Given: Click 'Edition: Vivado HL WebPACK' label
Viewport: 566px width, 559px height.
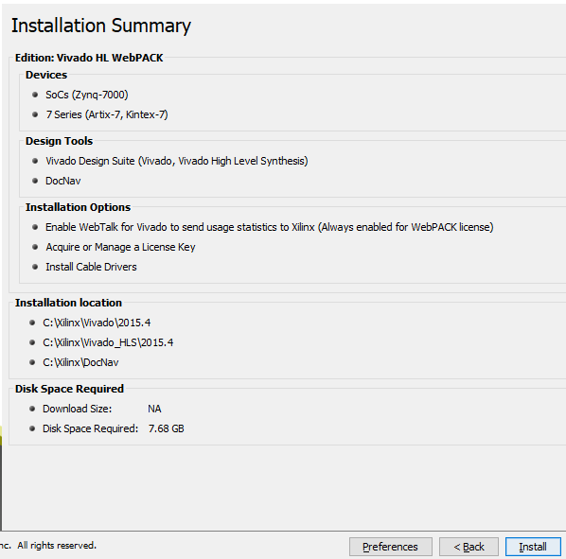Looking at the screenshot, I should point(89,58).
